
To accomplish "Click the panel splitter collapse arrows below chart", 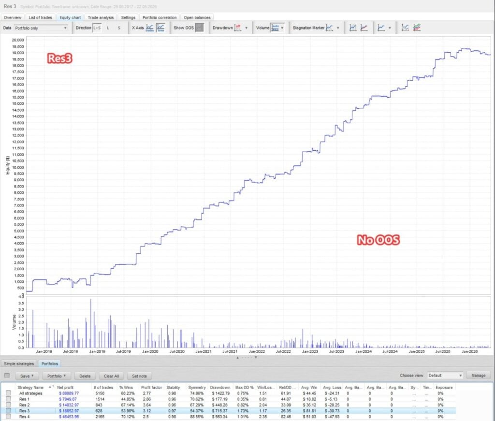I will tap(247, 358).
